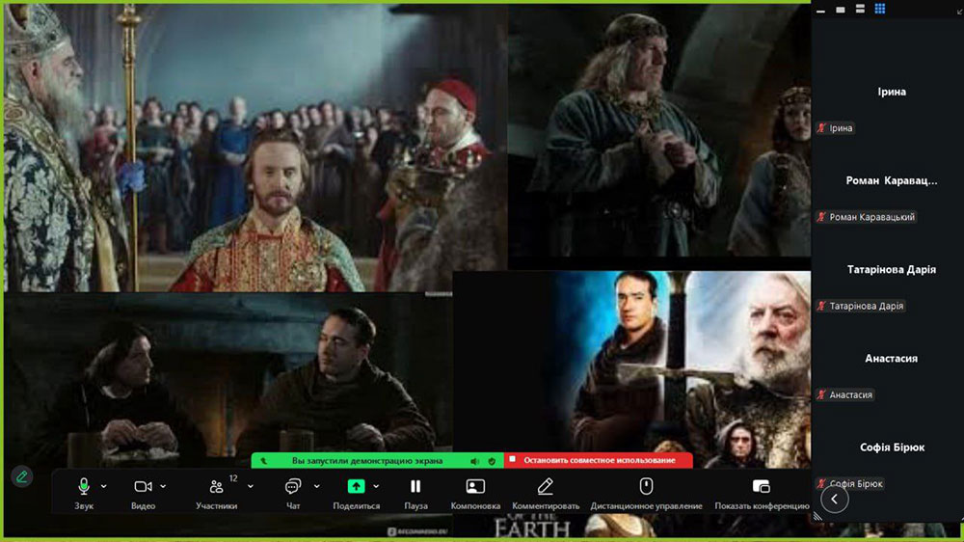The width and height of the screenshot is (964, 542).
Task: Open the video options arrow beside Видео
Action: (x=164, y=486)
